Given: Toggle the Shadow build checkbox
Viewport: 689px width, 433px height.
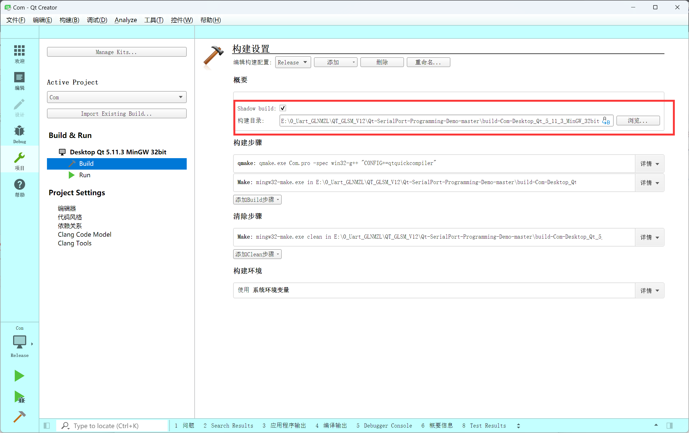Looking at the screenshot, I should click(283, 108).
